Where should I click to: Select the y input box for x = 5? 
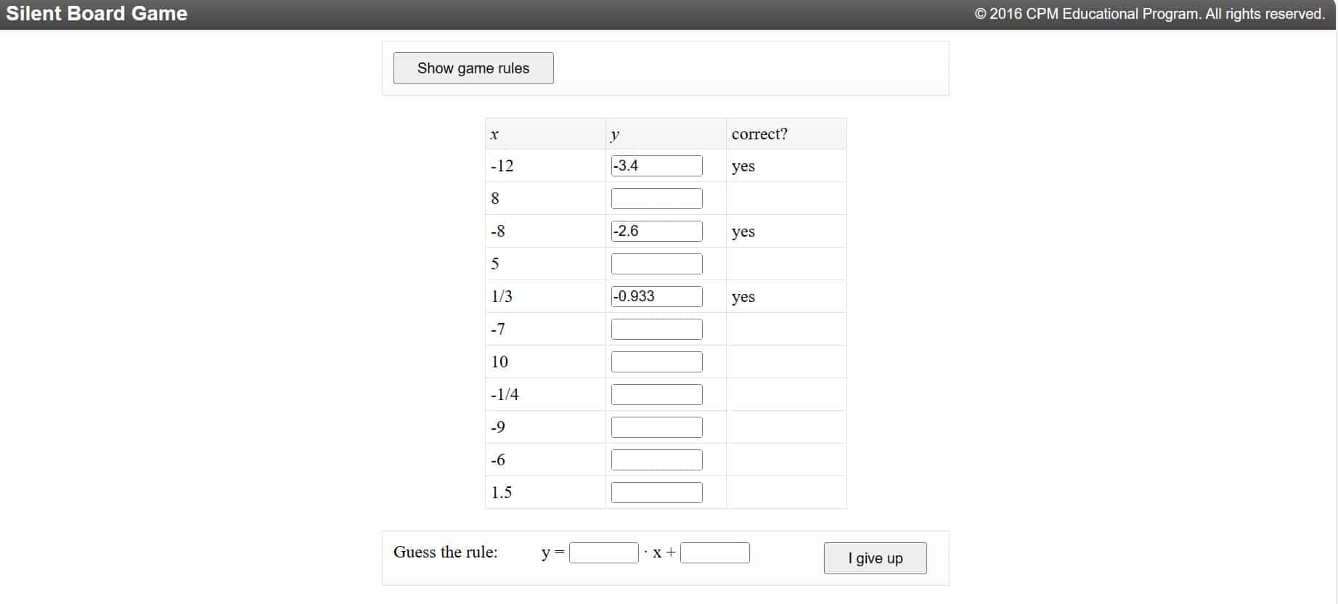click(656, 263)
